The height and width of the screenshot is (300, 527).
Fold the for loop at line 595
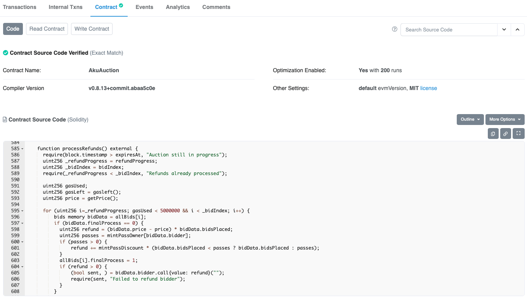[x=22, y=211]
